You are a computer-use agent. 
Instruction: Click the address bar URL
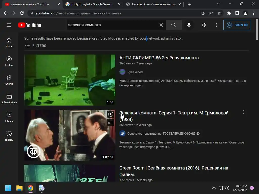pyautogui.click(x=78, y=13)
